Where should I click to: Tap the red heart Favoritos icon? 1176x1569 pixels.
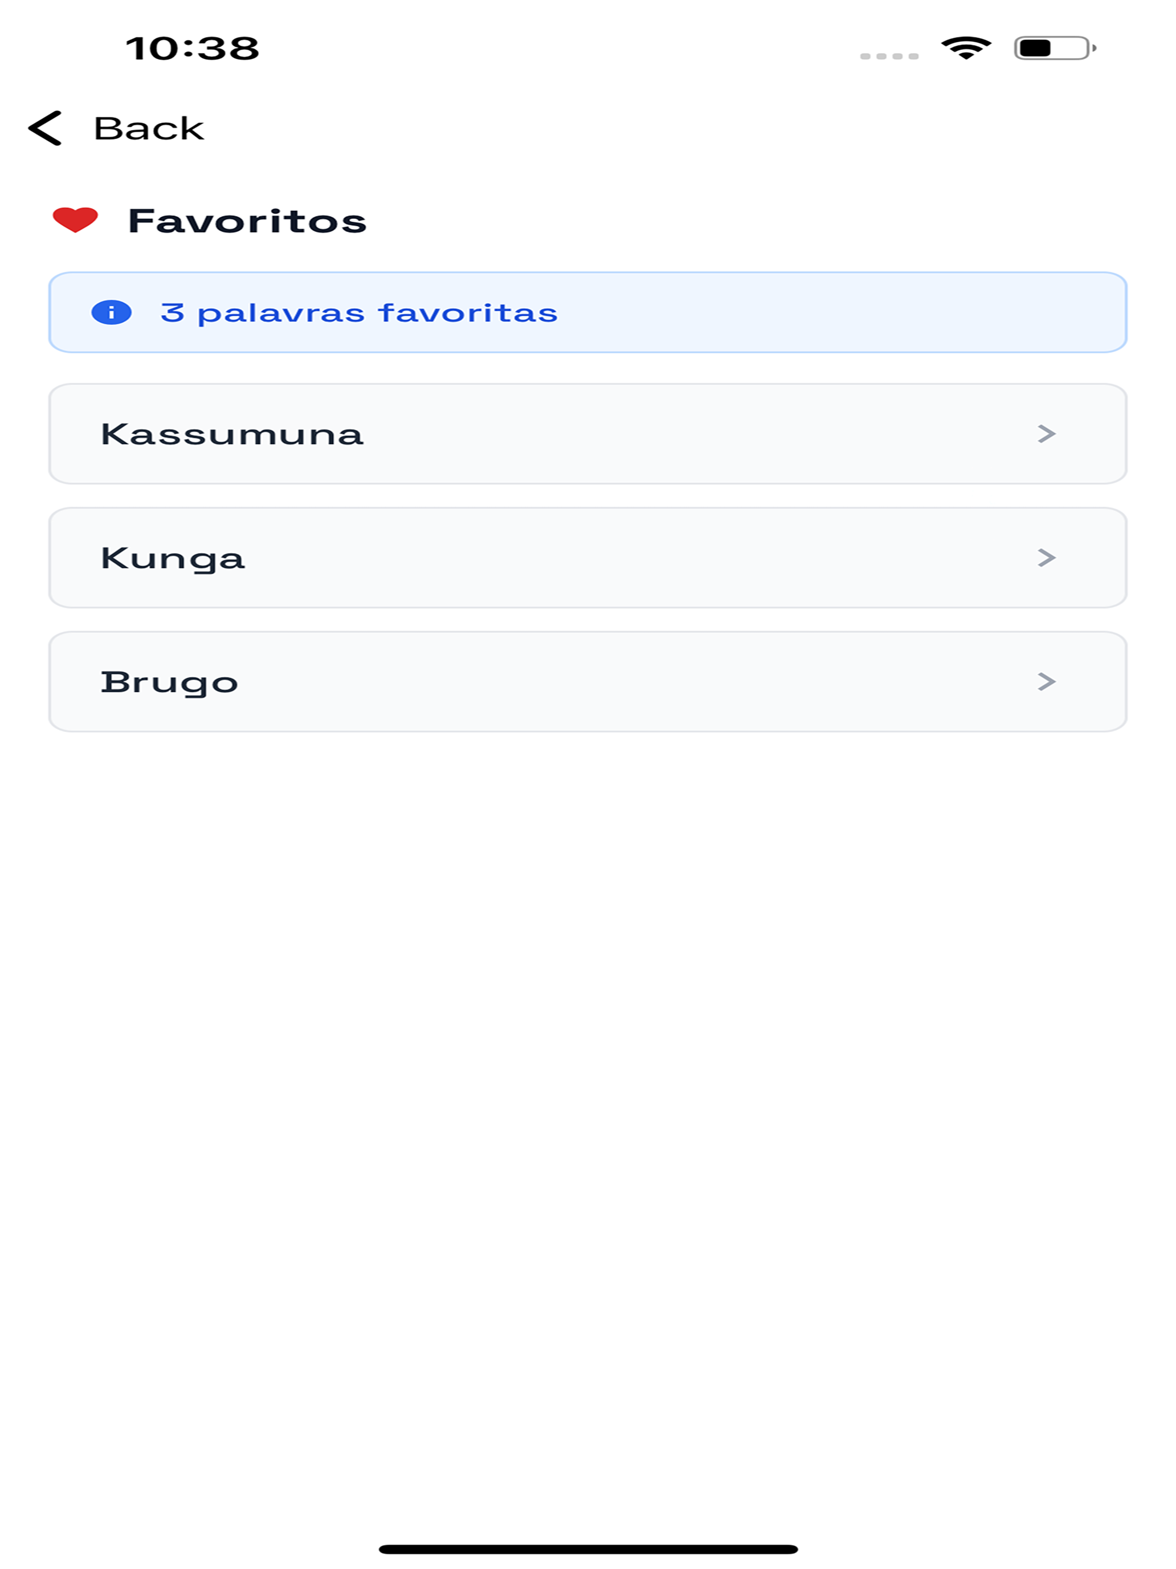coord(75,220)
